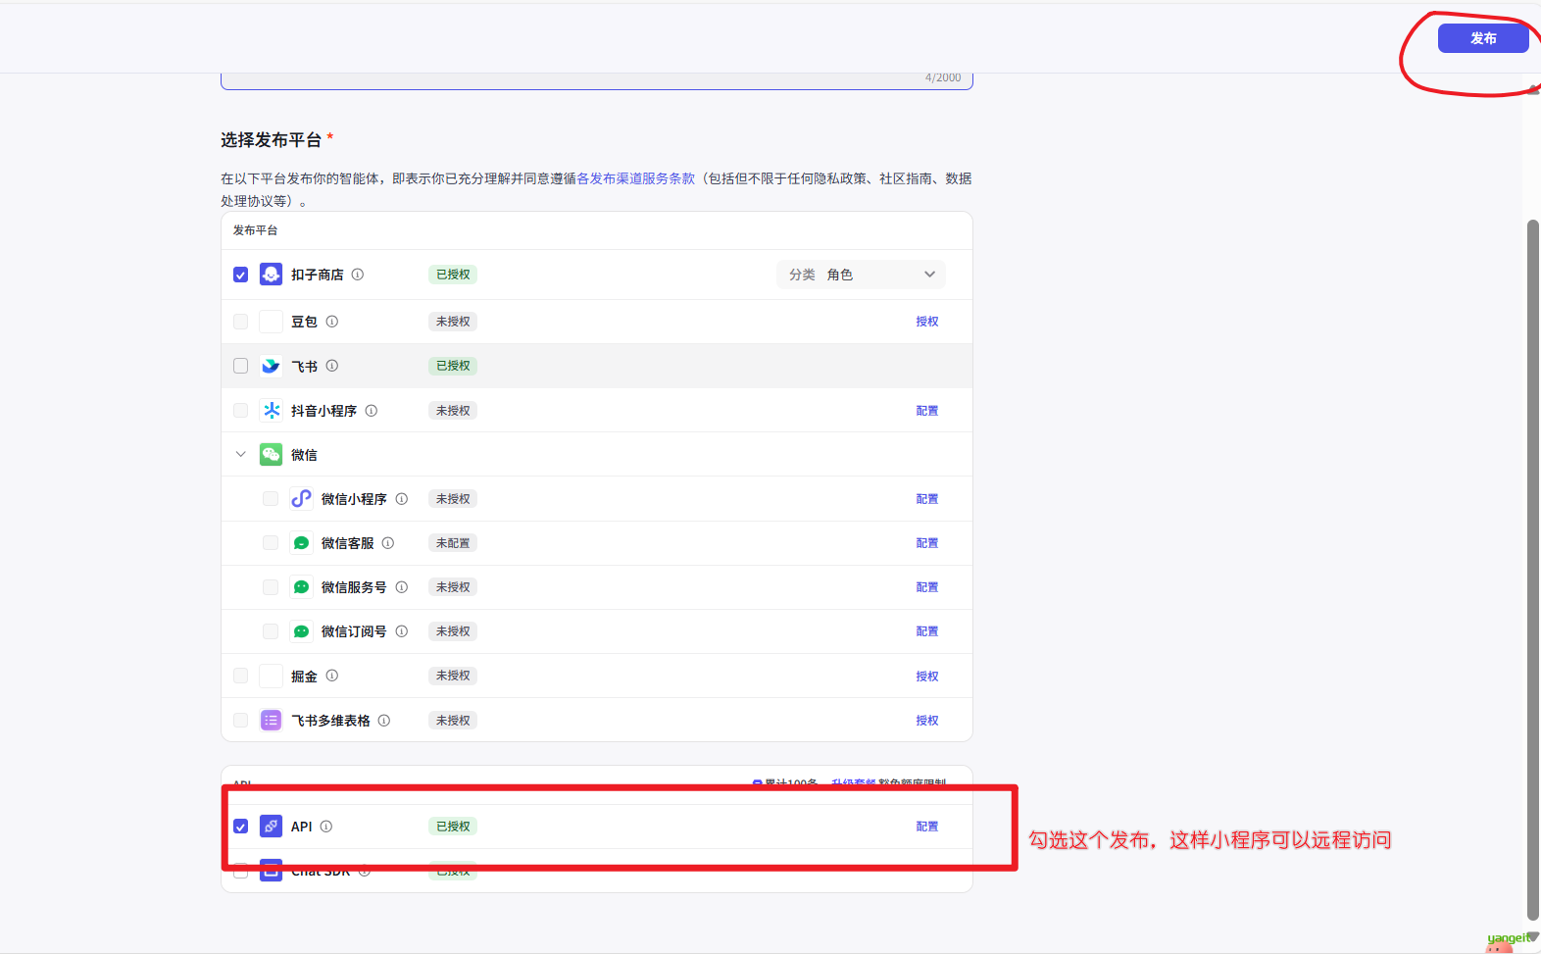Select the 微信小程序 checkbox
This screenshot has height=954, width=1541.
pyautogui.click(x=271, y=499)
